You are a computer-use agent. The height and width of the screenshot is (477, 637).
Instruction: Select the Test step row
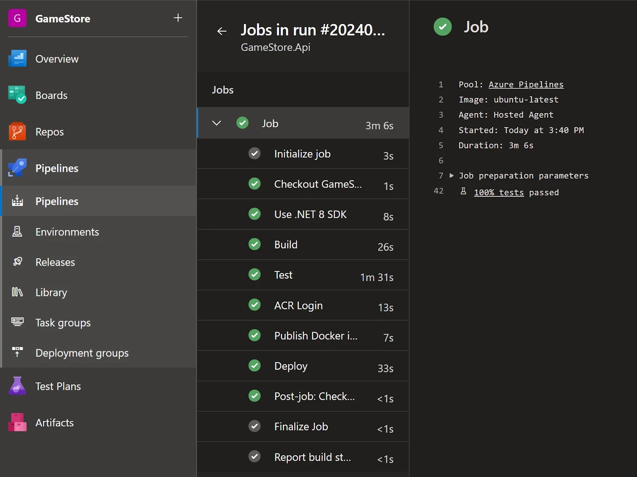(x=303, y=275)
